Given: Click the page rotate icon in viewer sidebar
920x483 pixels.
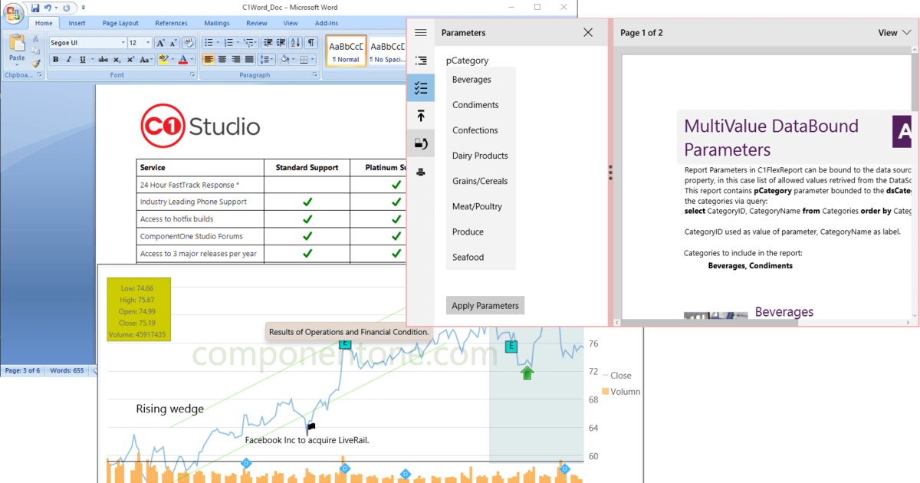Looking at the screenshot, I should point(420,143).
